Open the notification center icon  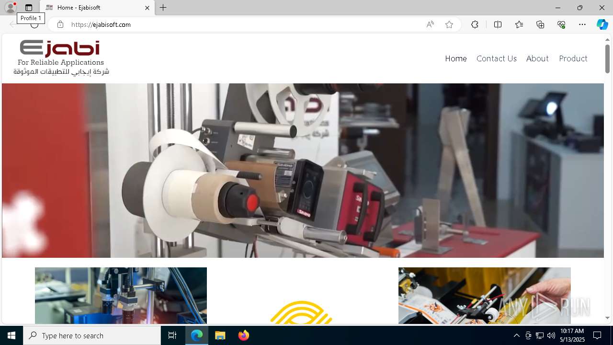coord(597,335)
